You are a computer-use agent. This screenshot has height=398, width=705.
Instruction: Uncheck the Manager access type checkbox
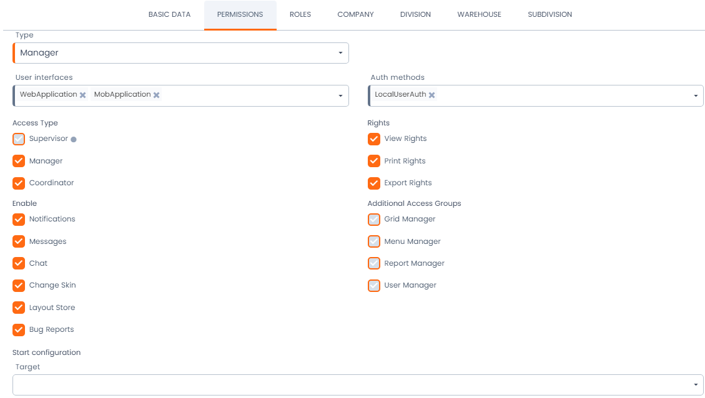(x=19, y=161)
